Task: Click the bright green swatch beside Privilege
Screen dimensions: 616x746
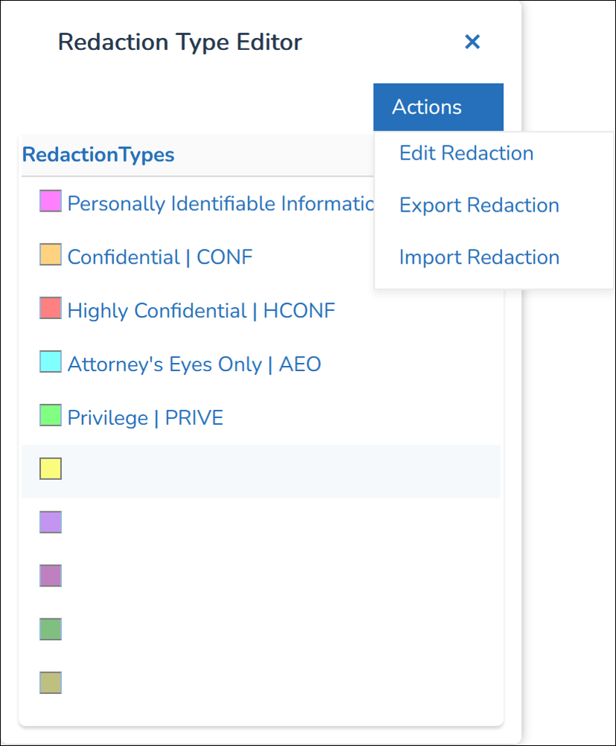Action: pyautogui.click(x=51, y=415)
